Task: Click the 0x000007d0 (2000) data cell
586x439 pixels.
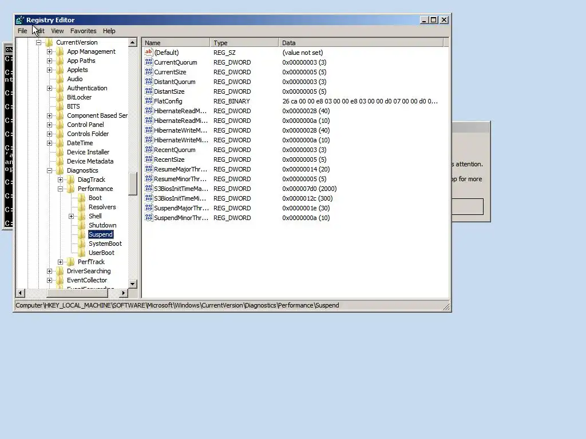Action: tap(310, 189)
